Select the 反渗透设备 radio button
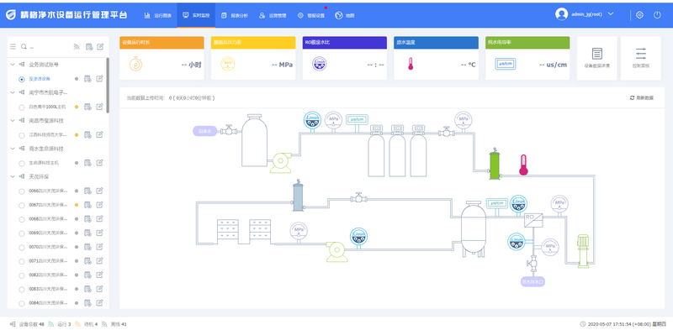 coord(22,79)
